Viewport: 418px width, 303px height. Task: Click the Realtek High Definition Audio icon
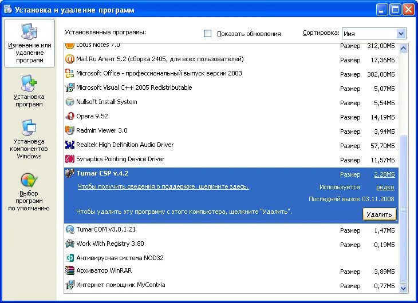coord(70,145)
